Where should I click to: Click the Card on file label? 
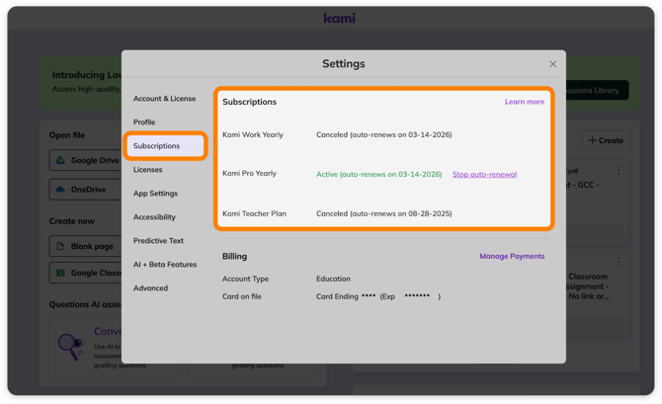click(242, 296)
